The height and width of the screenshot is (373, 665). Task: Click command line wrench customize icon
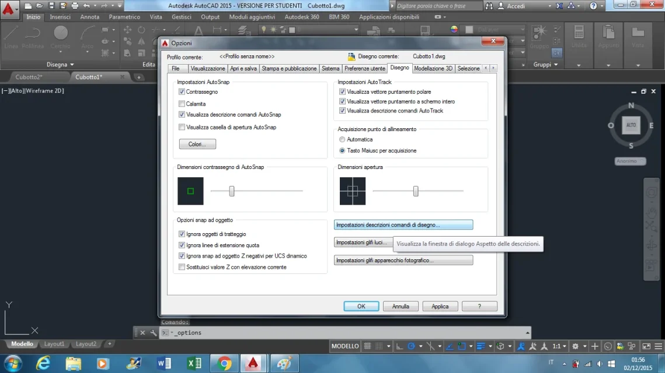(154, 333)
